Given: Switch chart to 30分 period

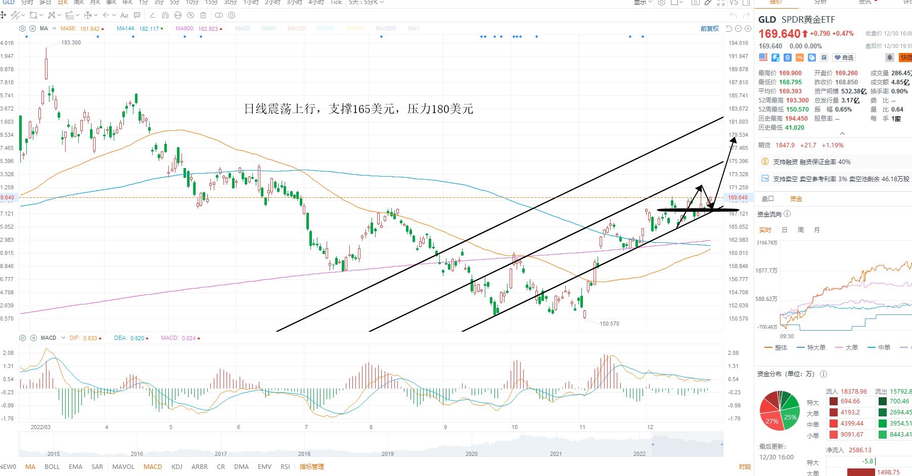Looking at the screenshot, I should pos(231,2).
